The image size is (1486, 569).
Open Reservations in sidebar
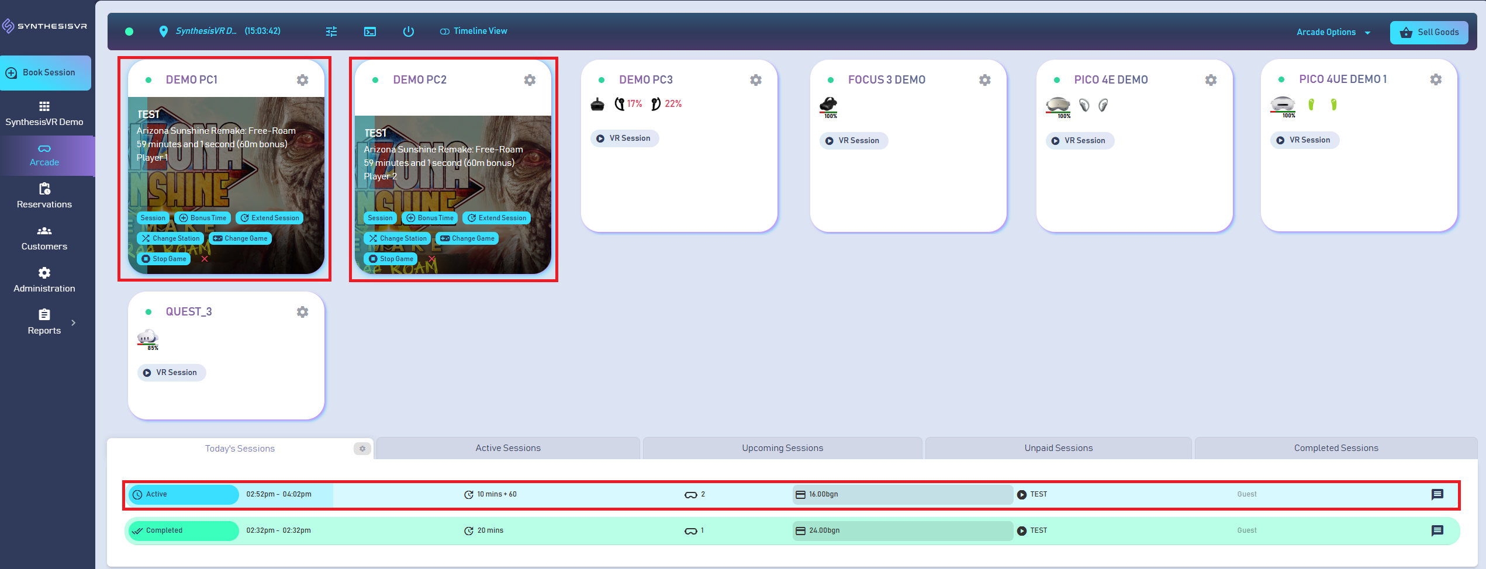pos(44,196)
